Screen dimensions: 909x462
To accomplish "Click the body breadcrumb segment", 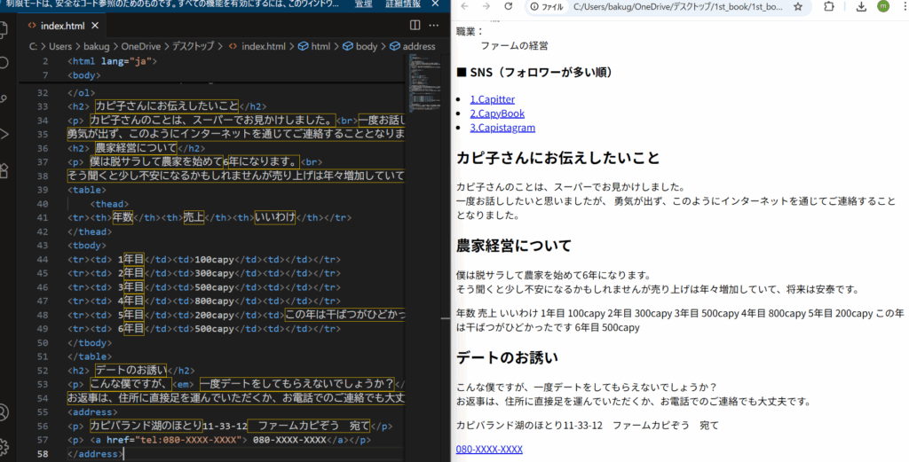I will click(x=366, y=45).
